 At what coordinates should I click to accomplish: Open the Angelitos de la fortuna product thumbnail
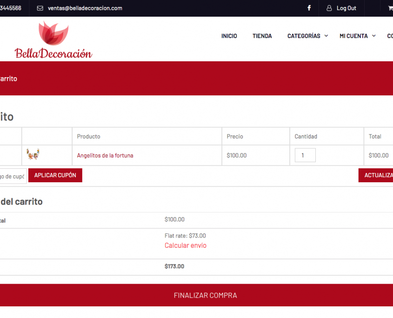[33, 155]
